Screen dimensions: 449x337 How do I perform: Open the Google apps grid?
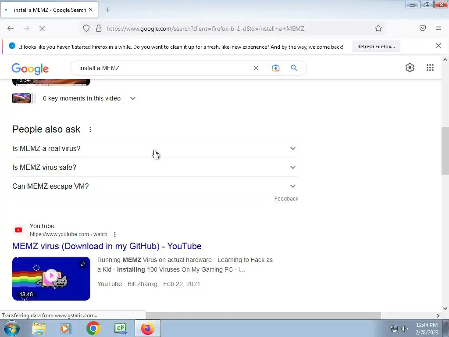(x=430, y=68)
